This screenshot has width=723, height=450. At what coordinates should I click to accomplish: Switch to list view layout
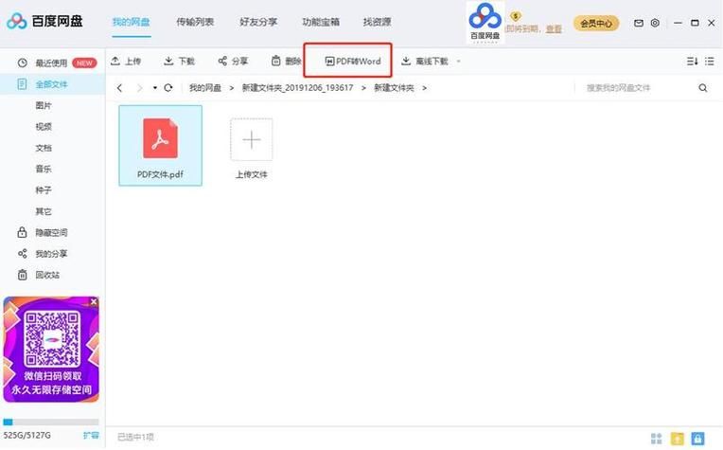coord(710,62)
